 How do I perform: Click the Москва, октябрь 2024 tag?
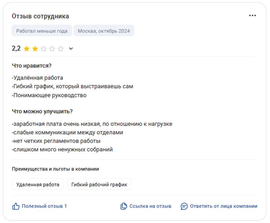[x=104, y=31]
